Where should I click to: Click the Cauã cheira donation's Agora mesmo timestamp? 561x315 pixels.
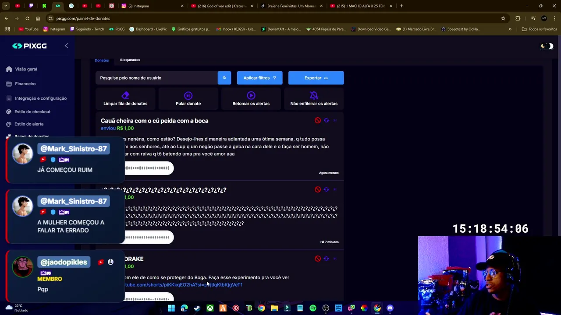[x=329, y=173]
